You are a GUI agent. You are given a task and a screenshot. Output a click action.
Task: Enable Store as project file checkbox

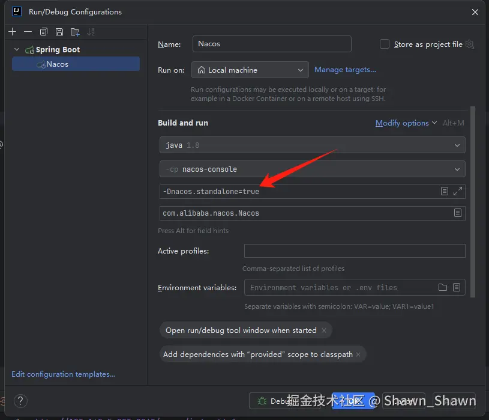tap(385, 44)
